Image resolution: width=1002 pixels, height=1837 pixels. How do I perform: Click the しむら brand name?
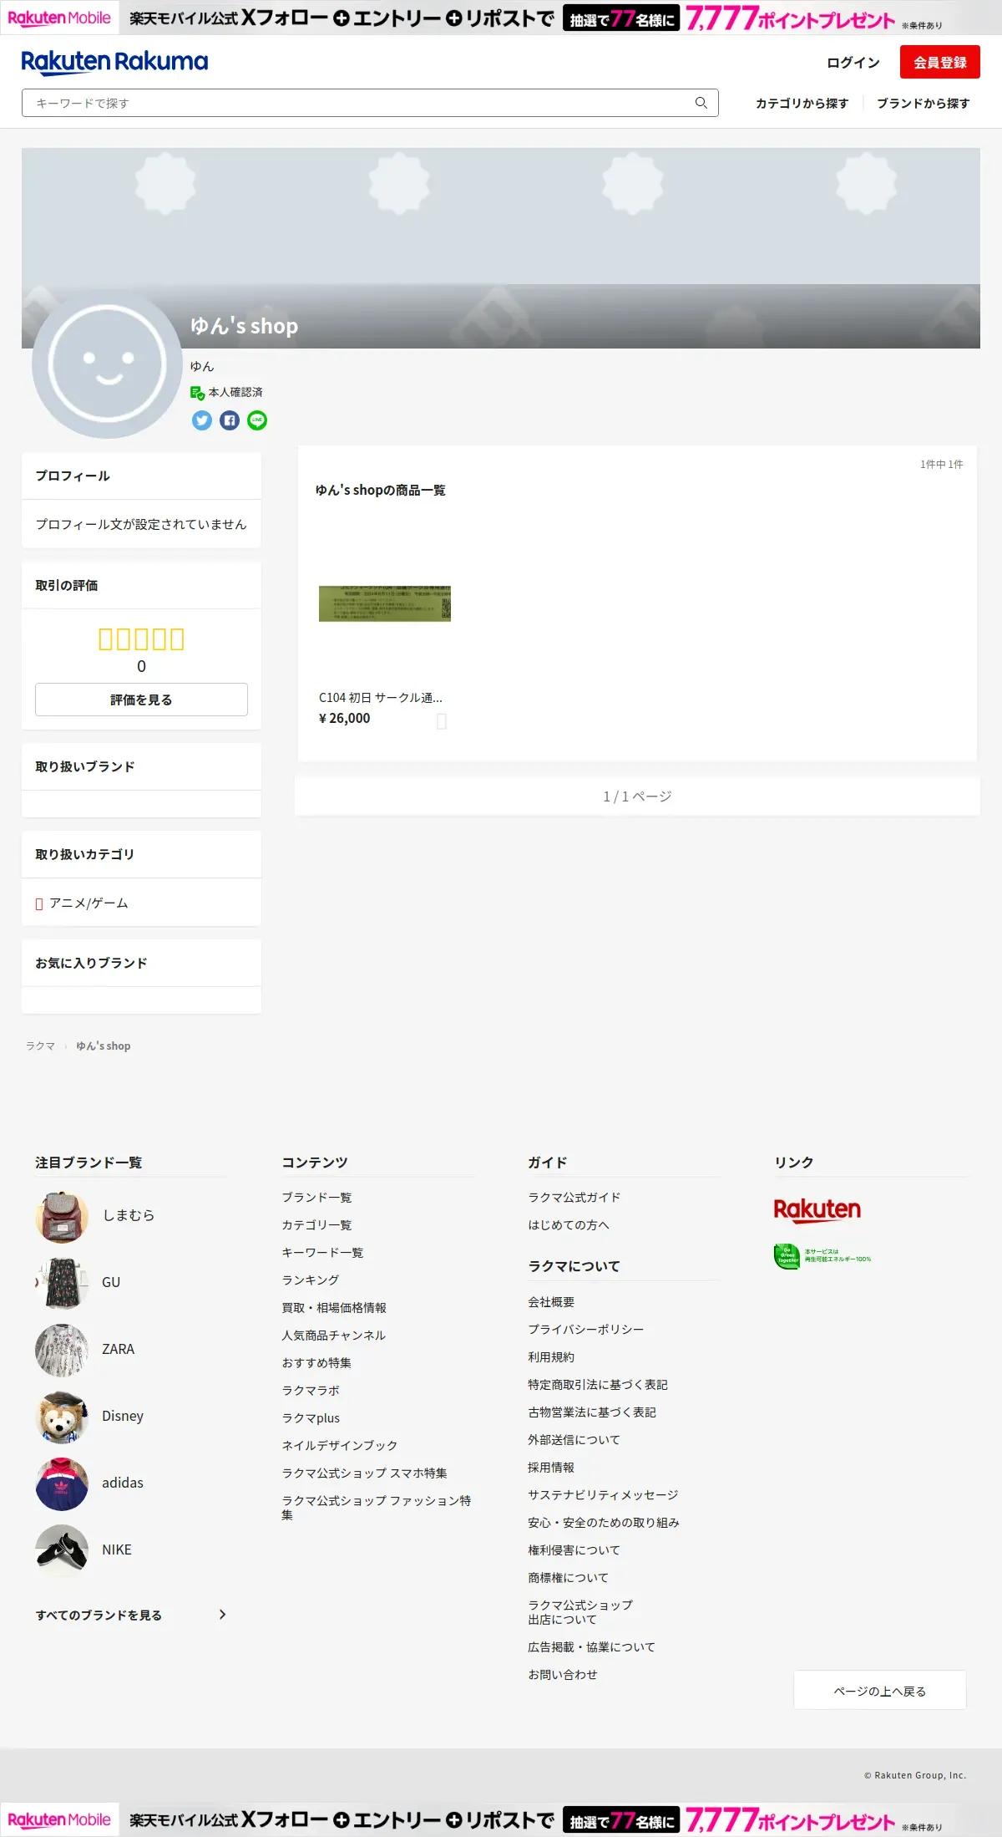pos(129,1215)
